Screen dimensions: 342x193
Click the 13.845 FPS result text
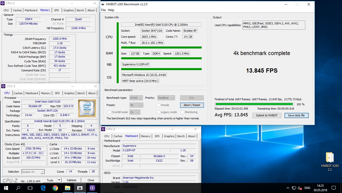(262, 71)
